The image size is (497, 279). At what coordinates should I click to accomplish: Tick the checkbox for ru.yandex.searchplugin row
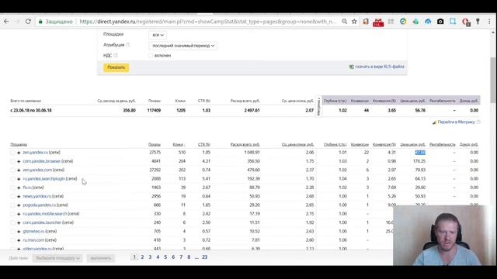[x=12, y=179]
